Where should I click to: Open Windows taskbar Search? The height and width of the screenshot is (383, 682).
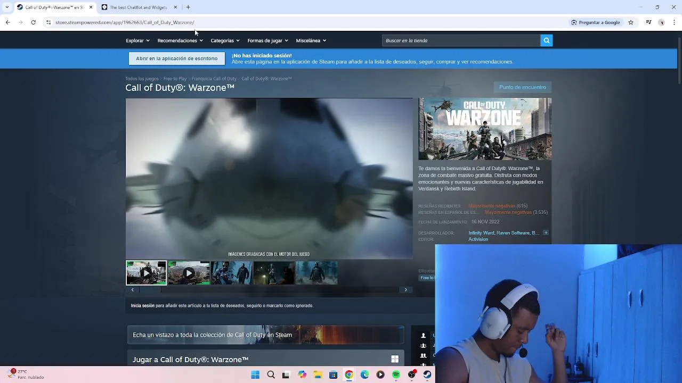pyautogui.click(x=271, y=375)
